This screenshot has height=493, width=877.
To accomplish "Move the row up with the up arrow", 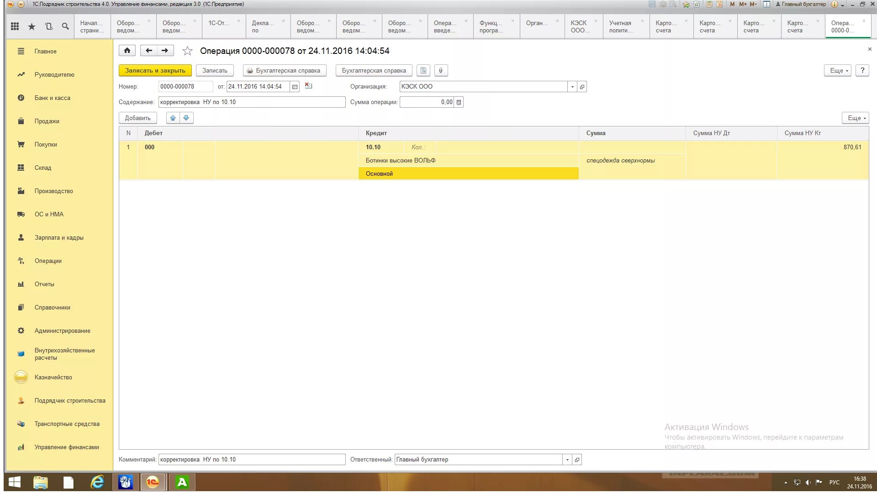I will 173,118.
